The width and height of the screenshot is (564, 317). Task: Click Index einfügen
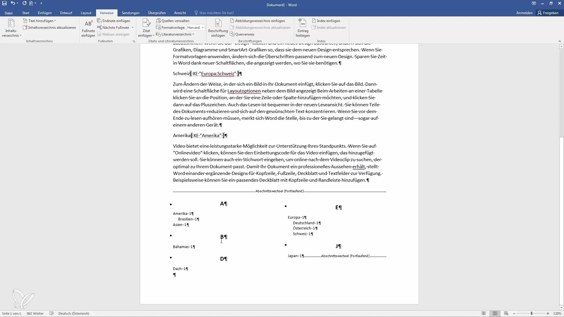click(326, 21)
